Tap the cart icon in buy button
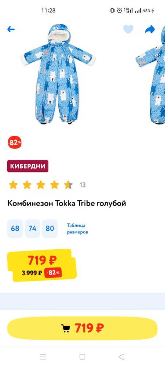The height and width of the screenshot is (367, 165). pyautogui.click(x=65, y=328)
